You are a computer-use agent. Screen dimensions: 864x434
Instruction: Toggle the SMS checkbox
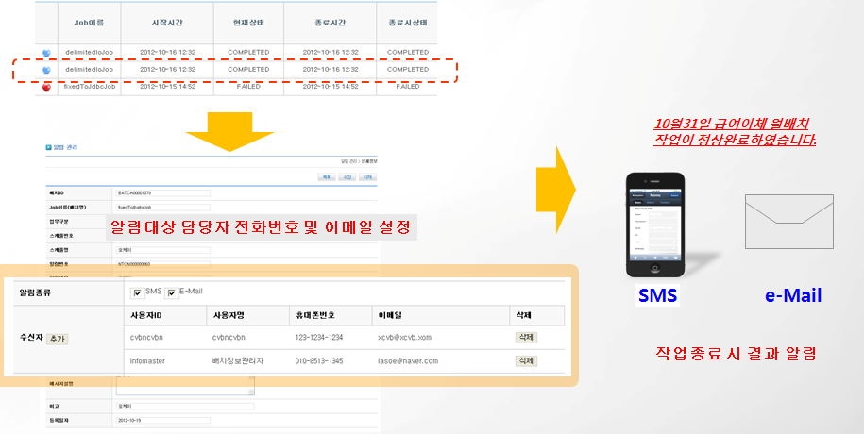pos(138,292)
